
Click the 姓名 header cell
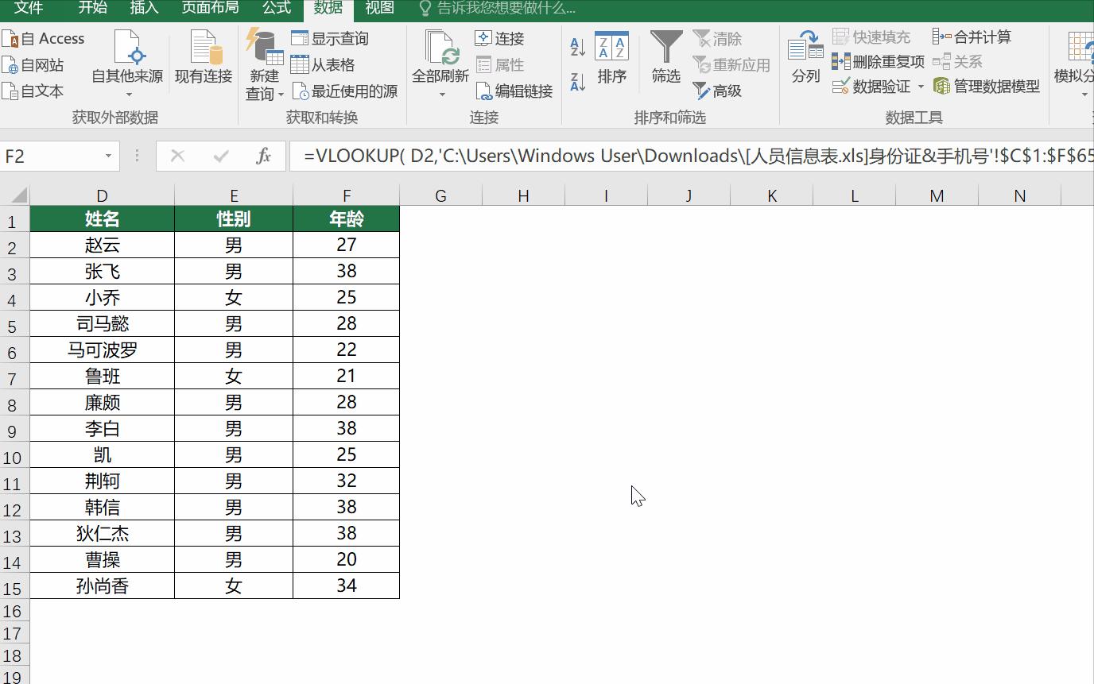[x=103, y=219]
